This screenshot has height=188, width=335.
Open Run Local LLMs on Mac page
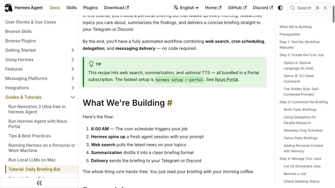pyautogui.click(x=32, y=160)
